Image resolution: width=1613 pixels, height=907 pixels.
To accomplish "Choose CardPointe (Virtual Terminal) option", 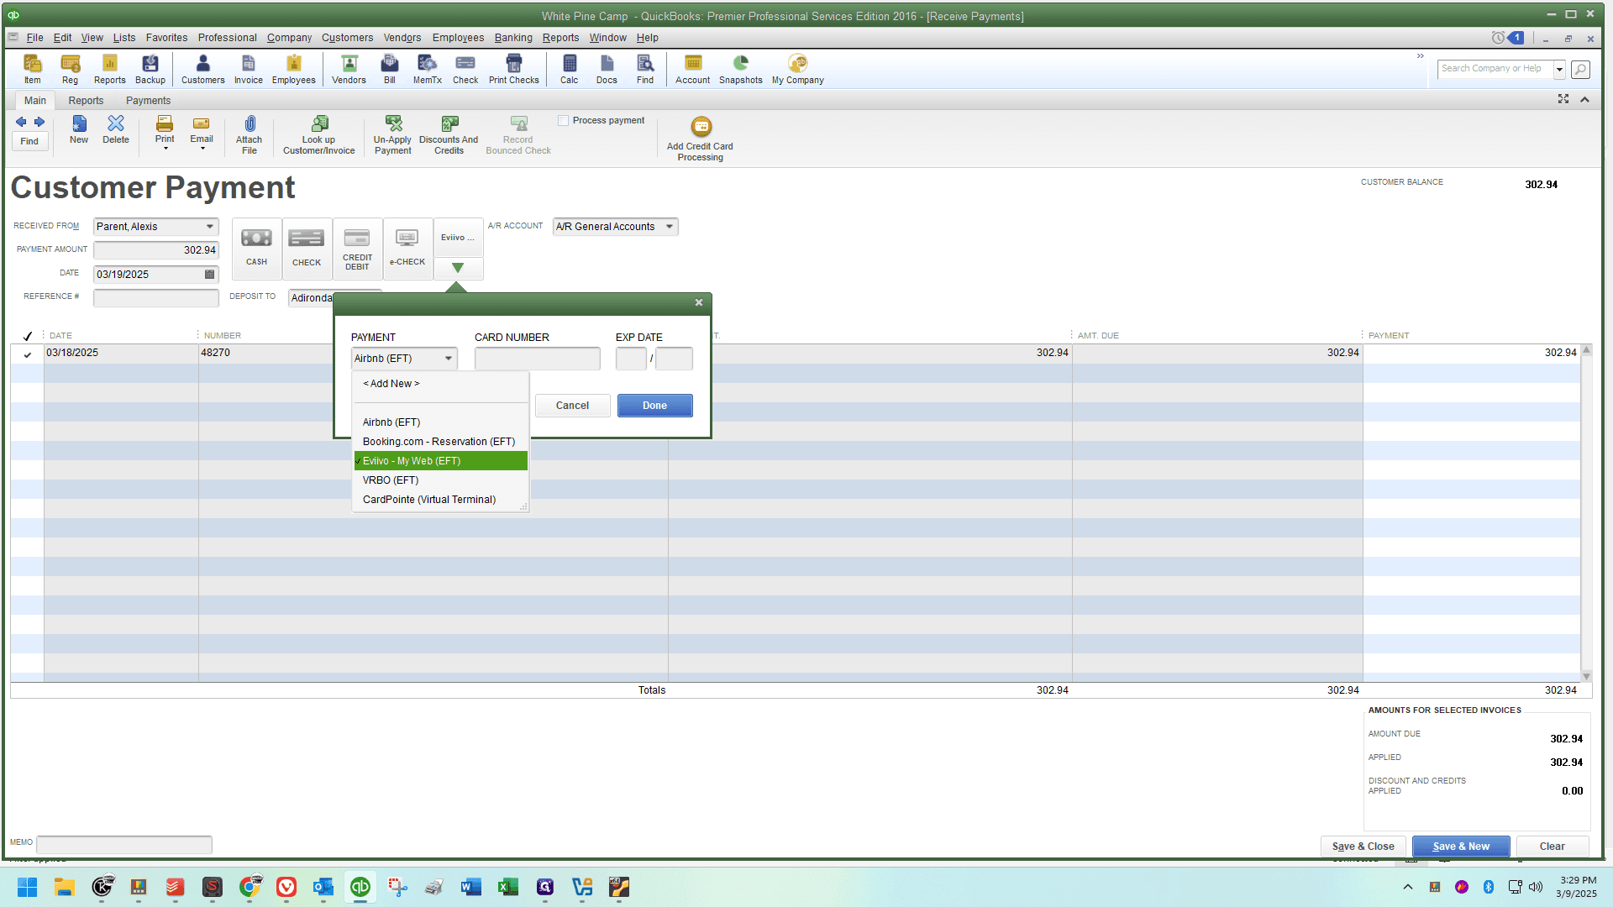I will (x=429, y=500).
